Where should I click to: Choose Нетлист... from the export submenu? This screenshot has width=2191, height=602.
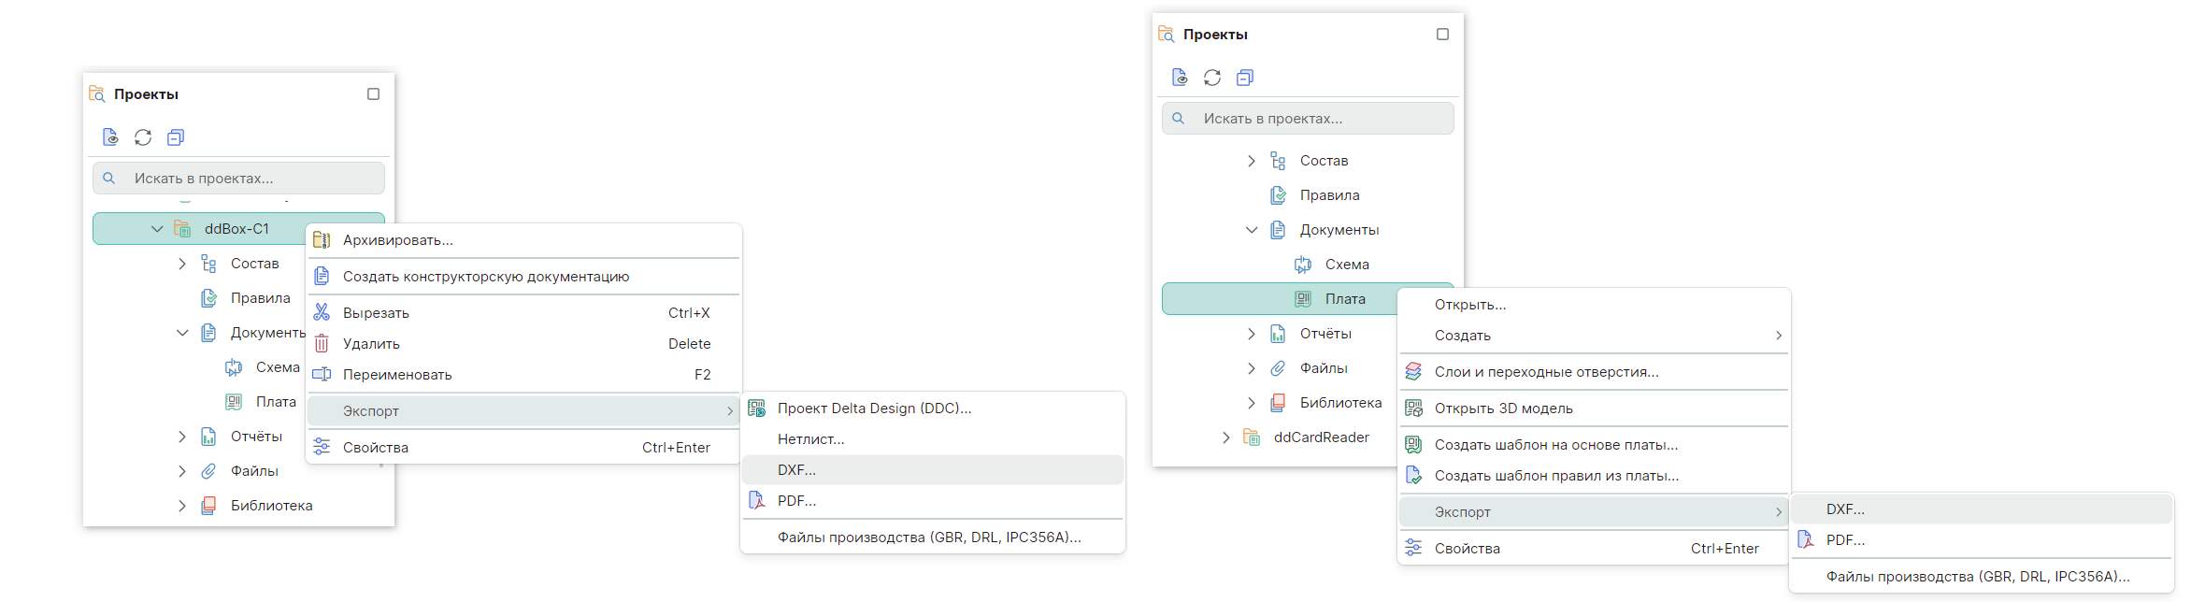point(810,439)
